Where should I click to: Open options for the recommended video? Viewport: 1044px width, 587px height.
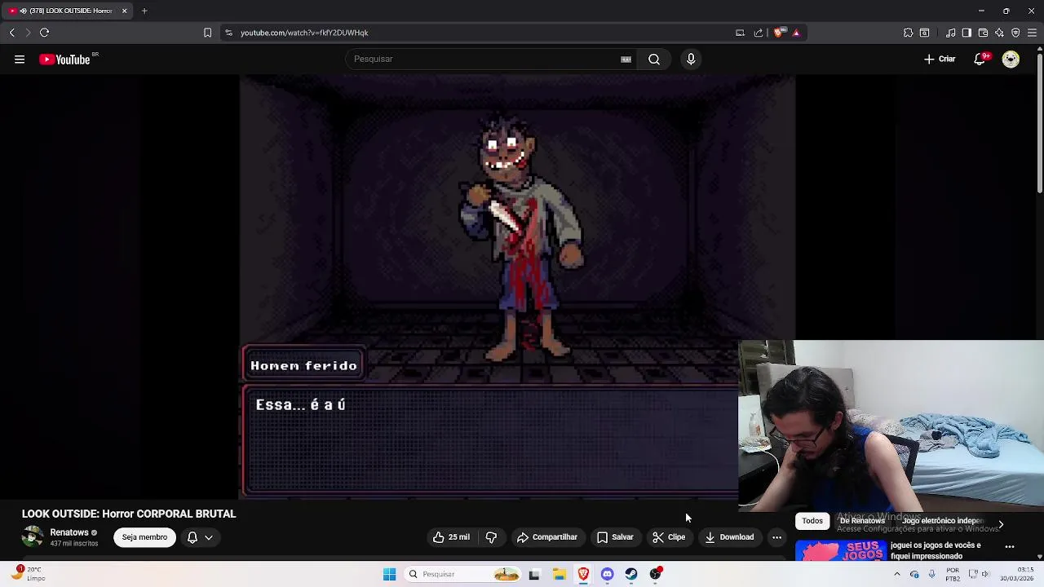click(x=1010, y=546)
